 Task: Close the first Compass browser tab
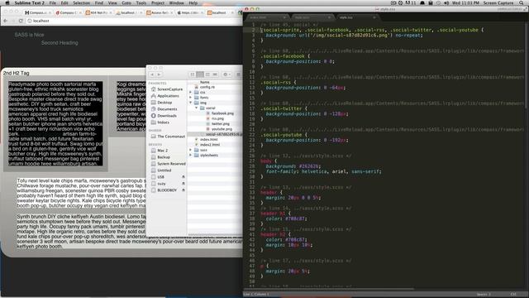coord(50,12)
